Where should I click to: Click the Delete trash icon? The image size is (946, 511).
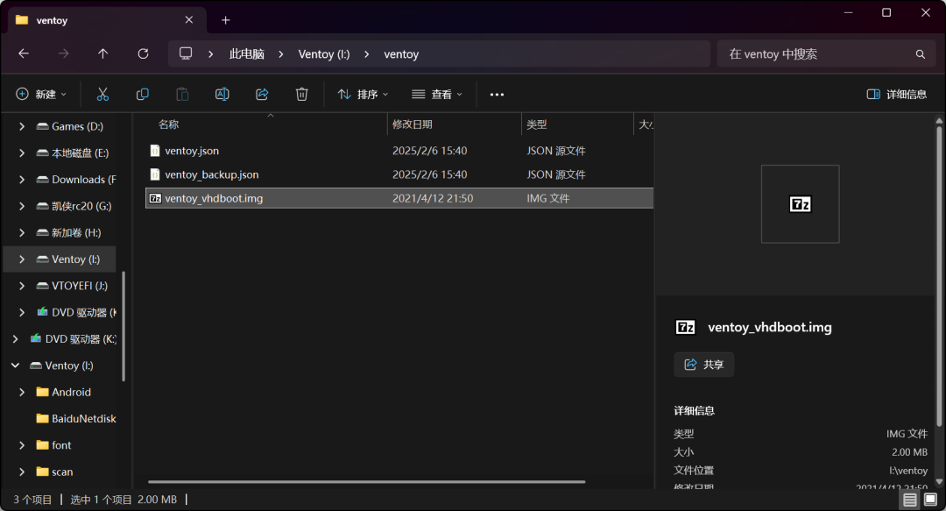point(301,94)
